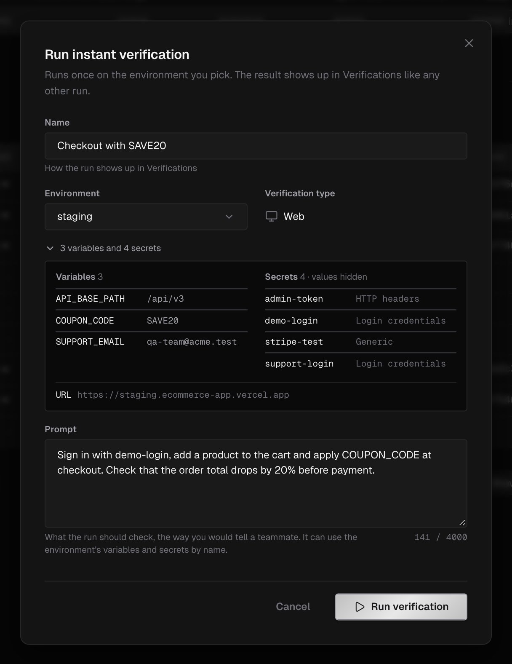Select the demo-login secret name
Screen dimensions: 512x664
pyautogui.click(x=291, y=321)
